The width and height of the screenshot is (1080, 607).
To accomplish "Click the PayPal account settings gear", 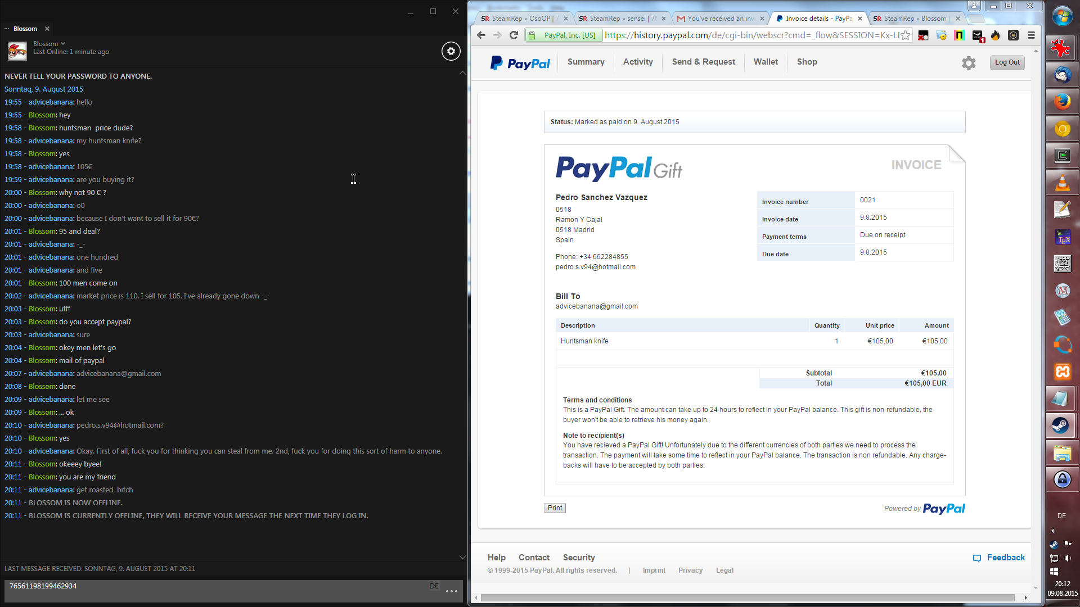I will 968,63.
